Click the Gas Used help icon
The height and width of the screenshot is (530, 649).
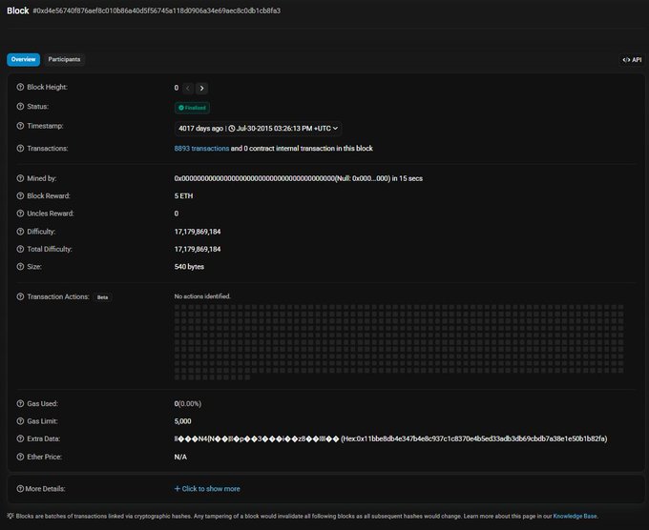click(x=20, y=403)
